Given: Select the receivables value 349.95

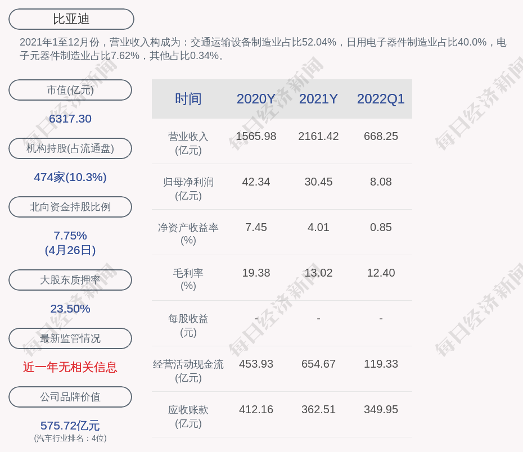Looking at the screenshot, I should click(x=381, y=410).
